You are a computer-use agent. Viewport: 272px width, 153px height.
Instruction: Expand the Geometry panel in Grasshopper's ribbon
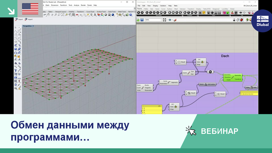coord(182,15)
